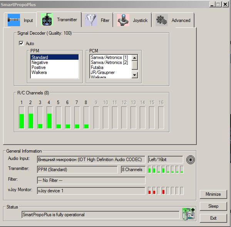The width and height of the screenshot is (231, 227).
Task: Click the audio jack Input tab icon
Action: 13,20
